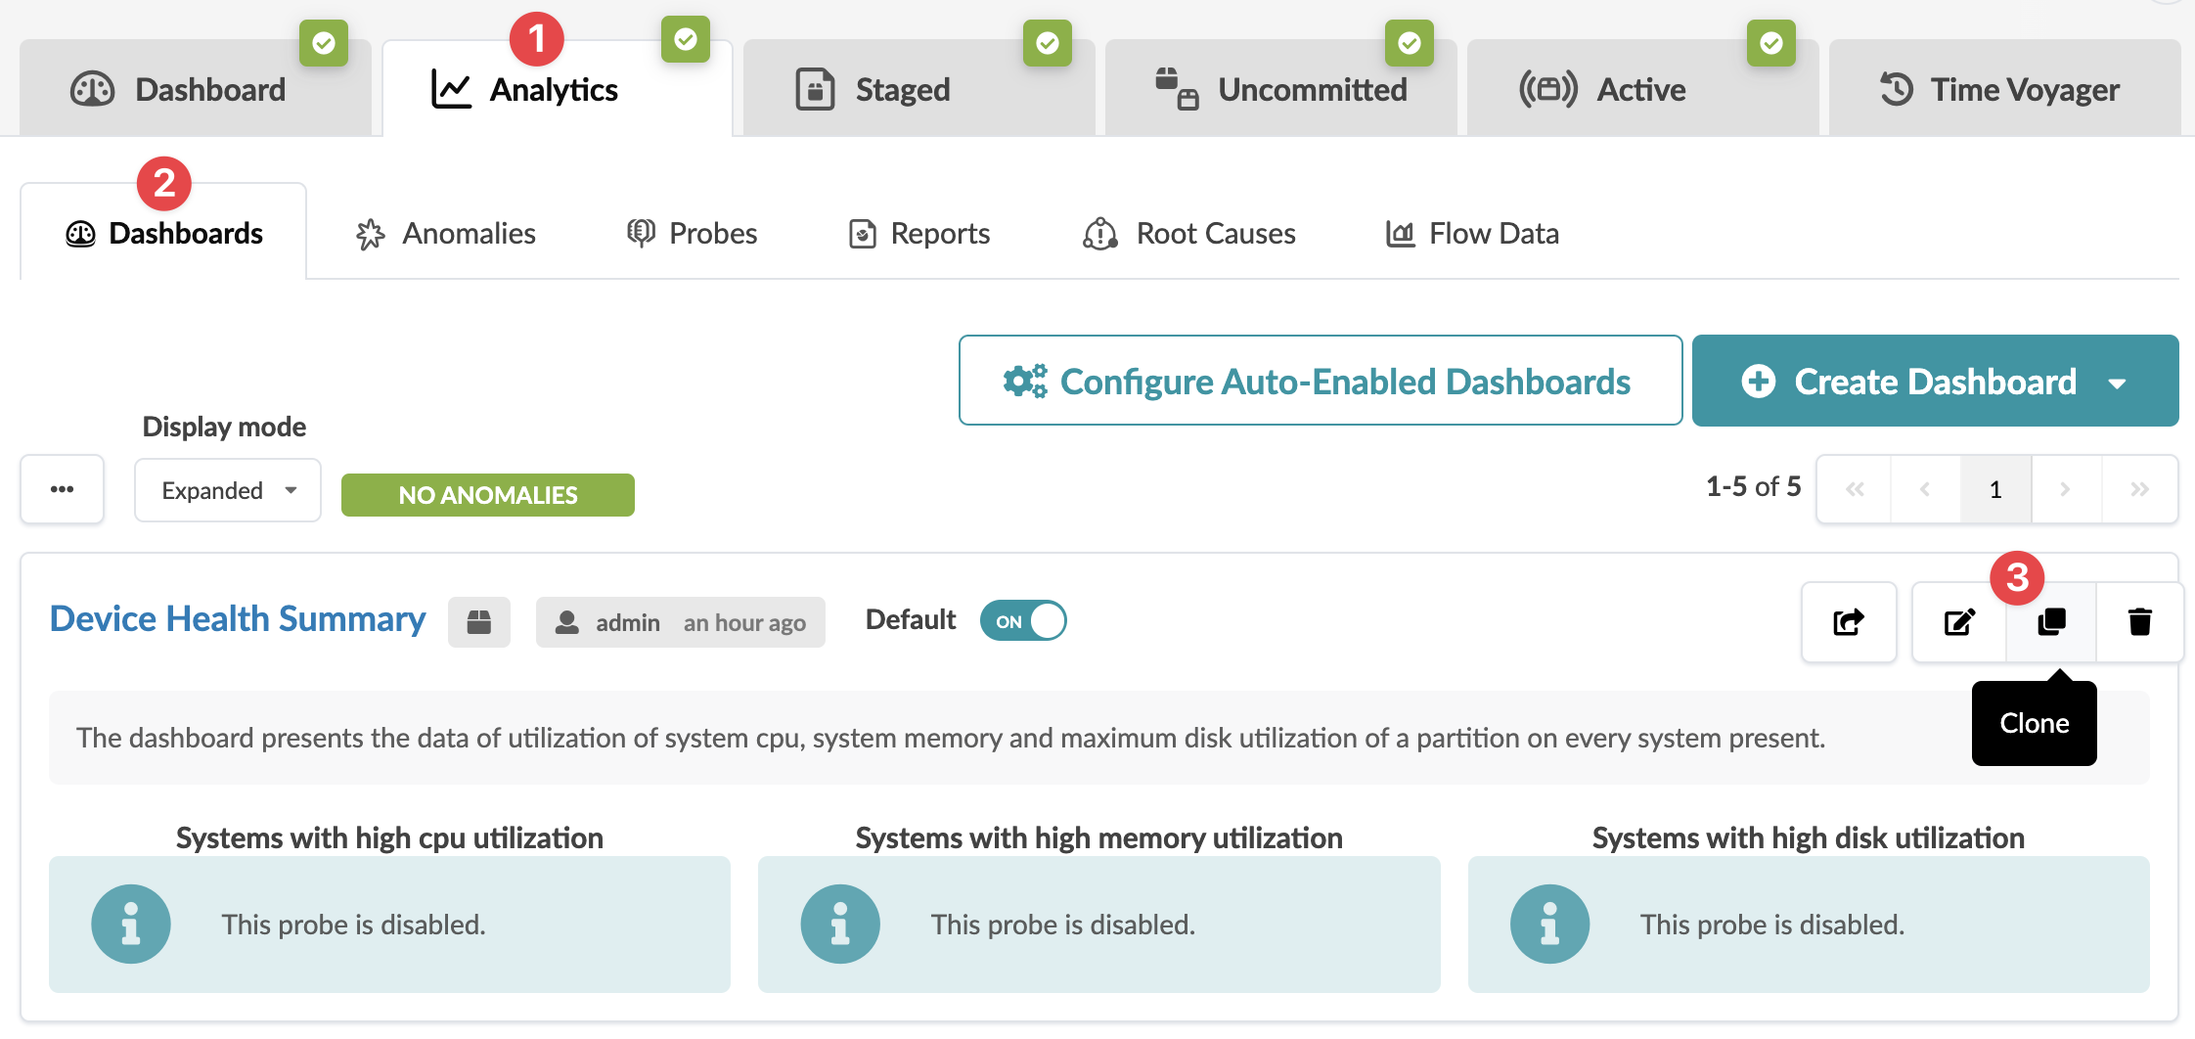
Task: Open the Create Dashboard dropdown arrow
Action: pyautogui.click(x=2118, y=383)
